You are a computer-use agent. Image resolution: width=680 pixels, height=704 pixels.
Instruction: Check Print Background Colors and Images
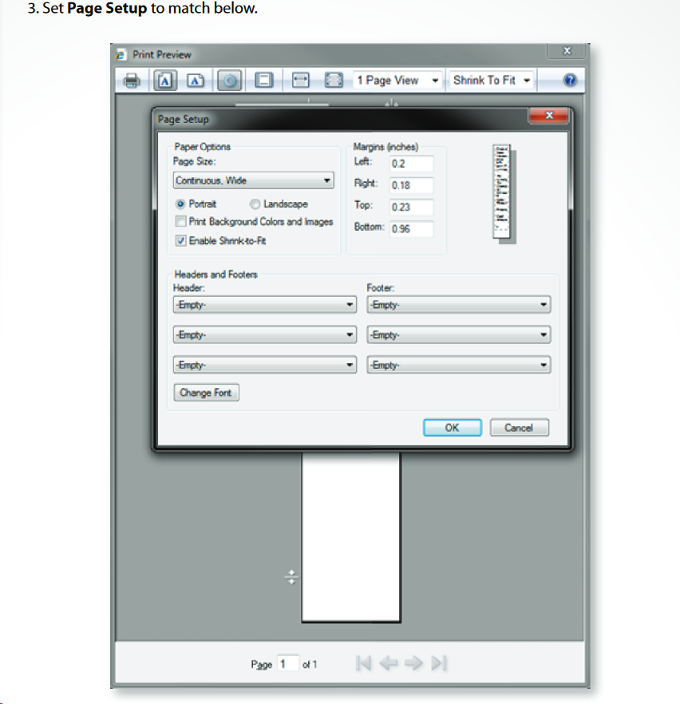pos(180,221)
